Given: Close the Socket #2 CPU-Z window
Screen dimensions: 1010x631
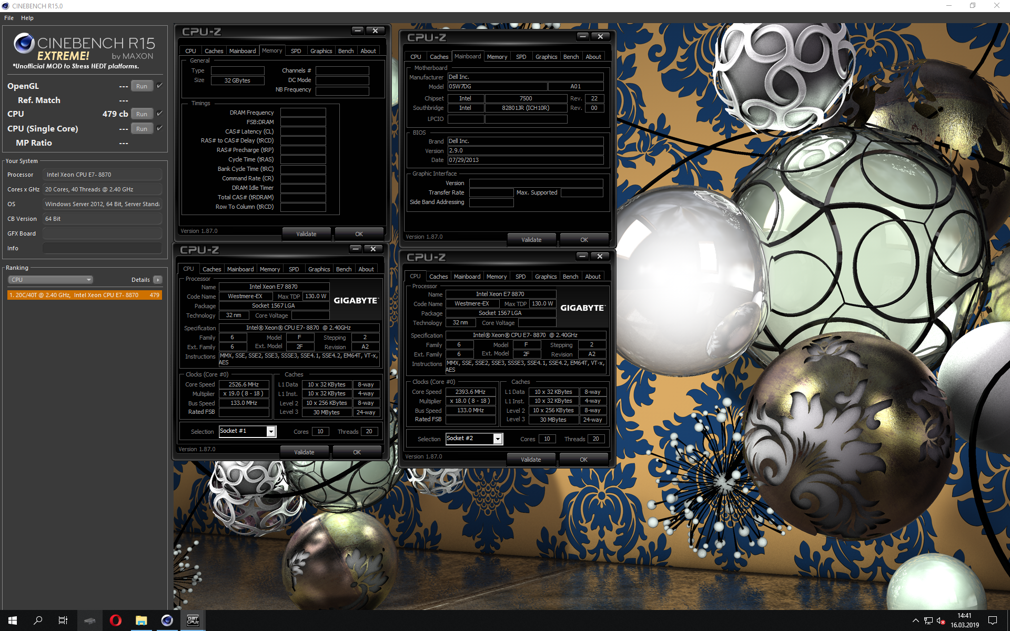Looking at the screenshot, I should [600, 256].
